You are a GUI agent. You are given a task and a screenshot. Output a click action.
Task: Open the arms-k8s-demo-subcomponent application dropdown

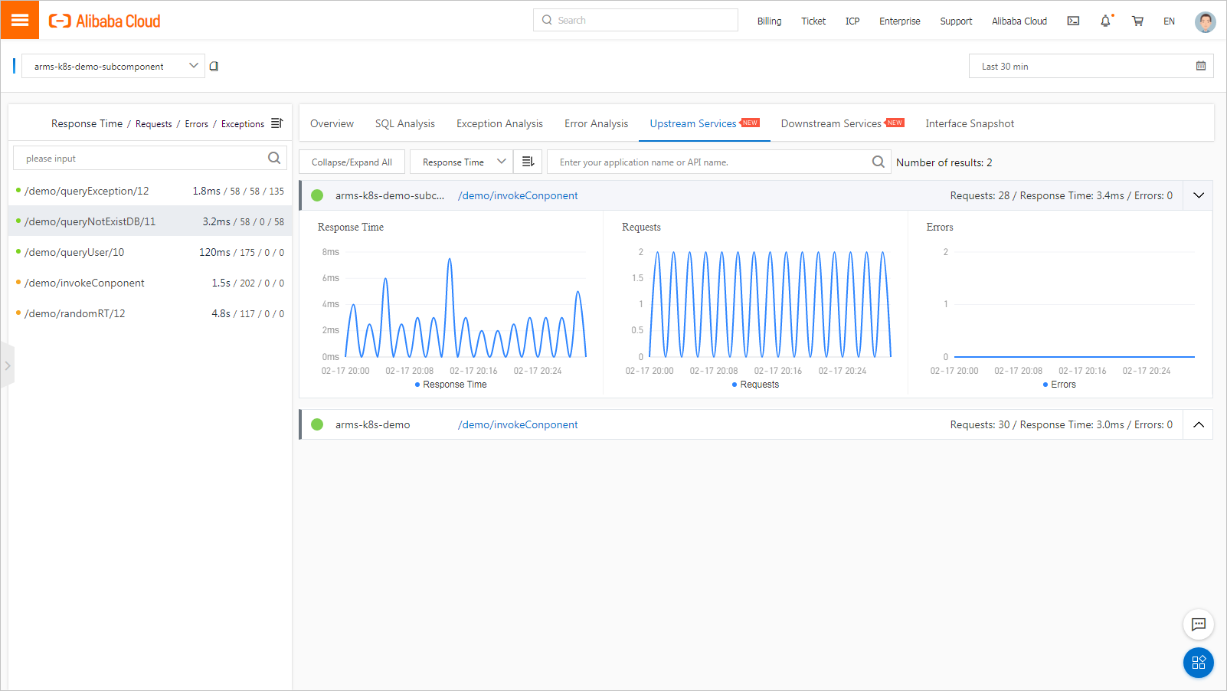(x=113, y=66)
